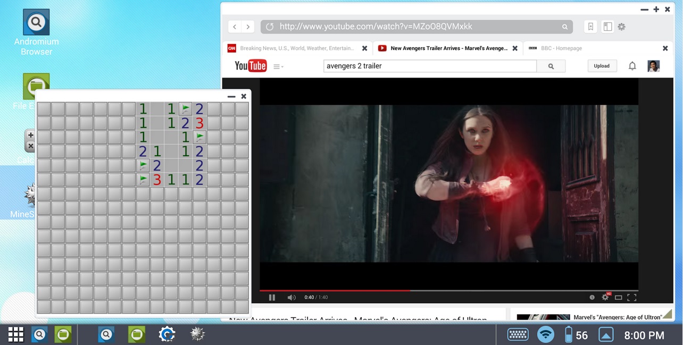Image resolution: width=683 pixels, height=345 pixels.
Task: Minimize the MineSweeper window
Action: [x=231, y=96]
